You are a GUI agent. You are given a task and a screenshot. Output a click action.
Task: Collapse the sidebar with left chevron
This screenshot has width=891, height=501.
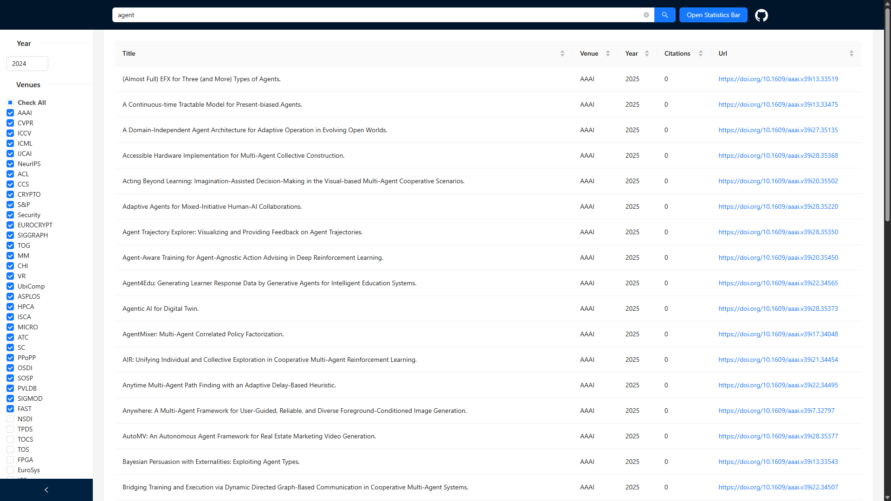[46, 490]
